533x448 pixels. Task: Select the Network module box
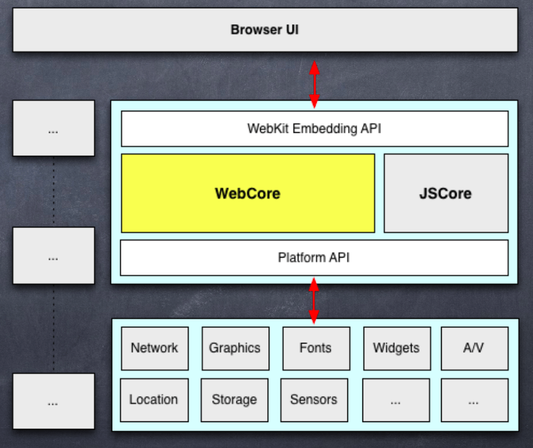[x=154, y=348]
